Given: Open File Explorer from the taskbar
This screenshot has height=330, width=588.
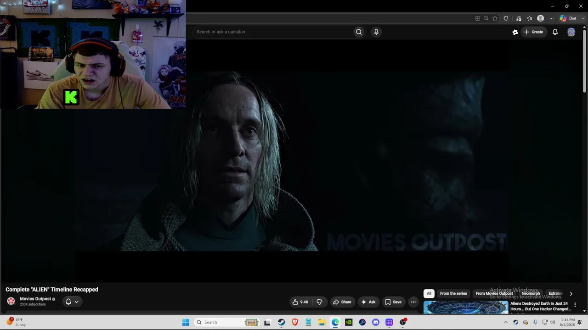Looking at the screenshot, I should click(x=322, y=322).
